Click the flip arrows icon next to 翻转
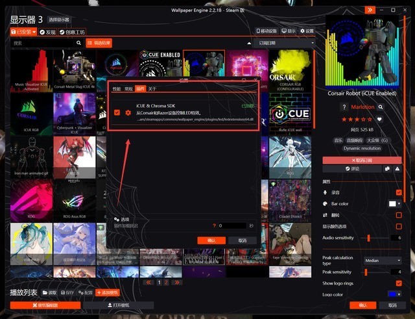 pyautogui.click(x=325, y=215)
